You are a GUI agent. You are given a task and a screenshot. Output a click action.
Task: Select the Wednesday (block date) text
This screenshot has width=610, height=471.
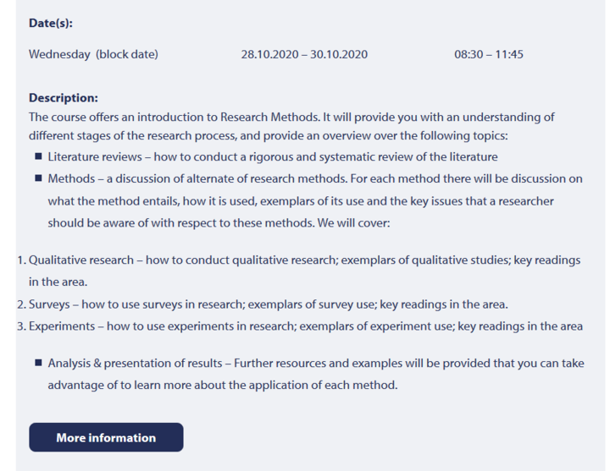93,54
